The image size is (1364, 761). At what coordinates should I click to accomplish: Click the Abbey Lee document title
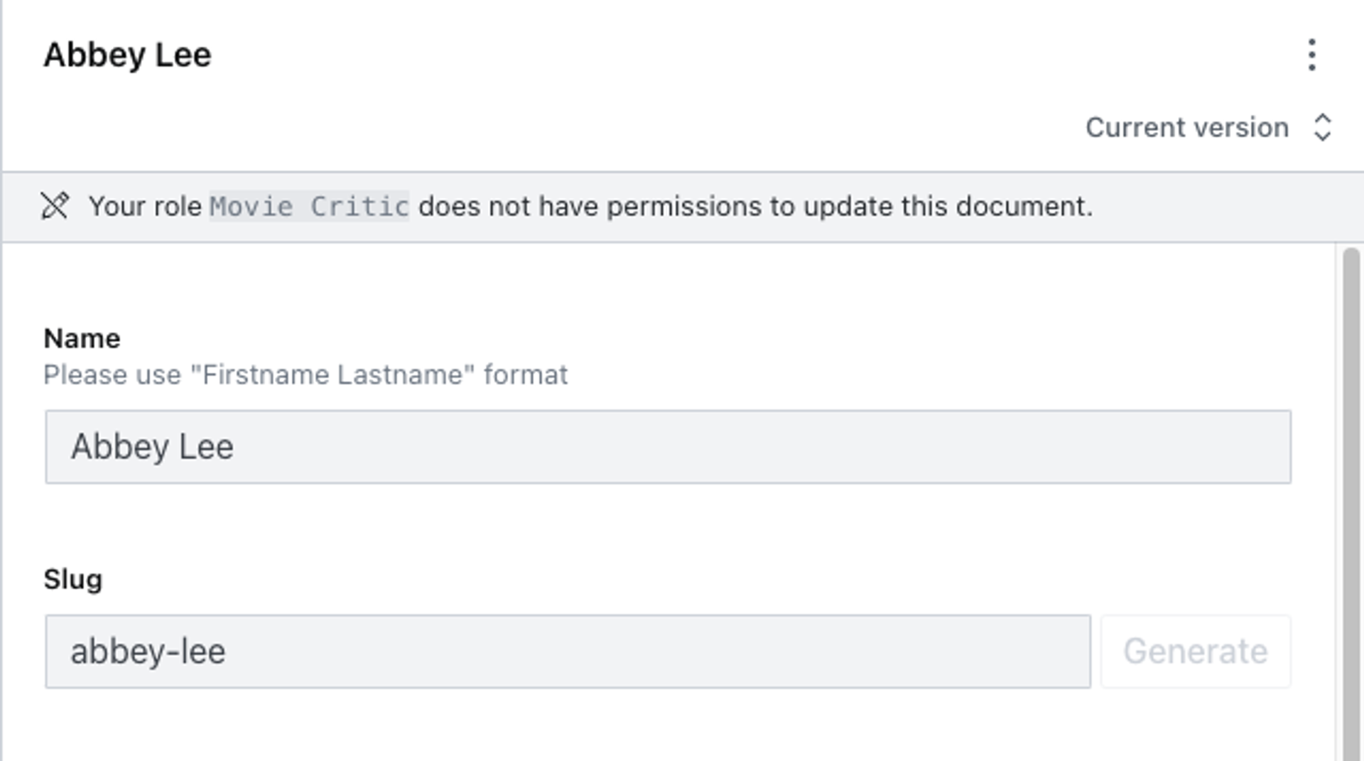click(x=128, y=55)
